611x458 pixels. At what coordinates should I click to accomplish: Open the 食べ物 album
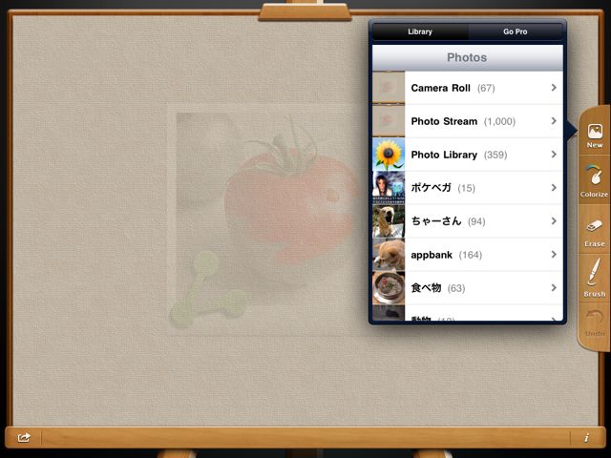(467, 288)
